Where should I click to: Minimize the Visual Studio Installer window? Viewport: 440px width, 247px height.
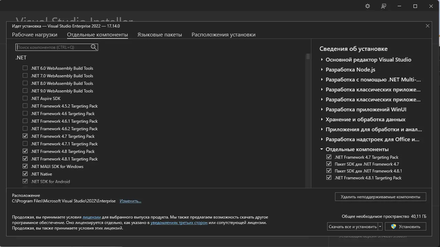[399, 6]
